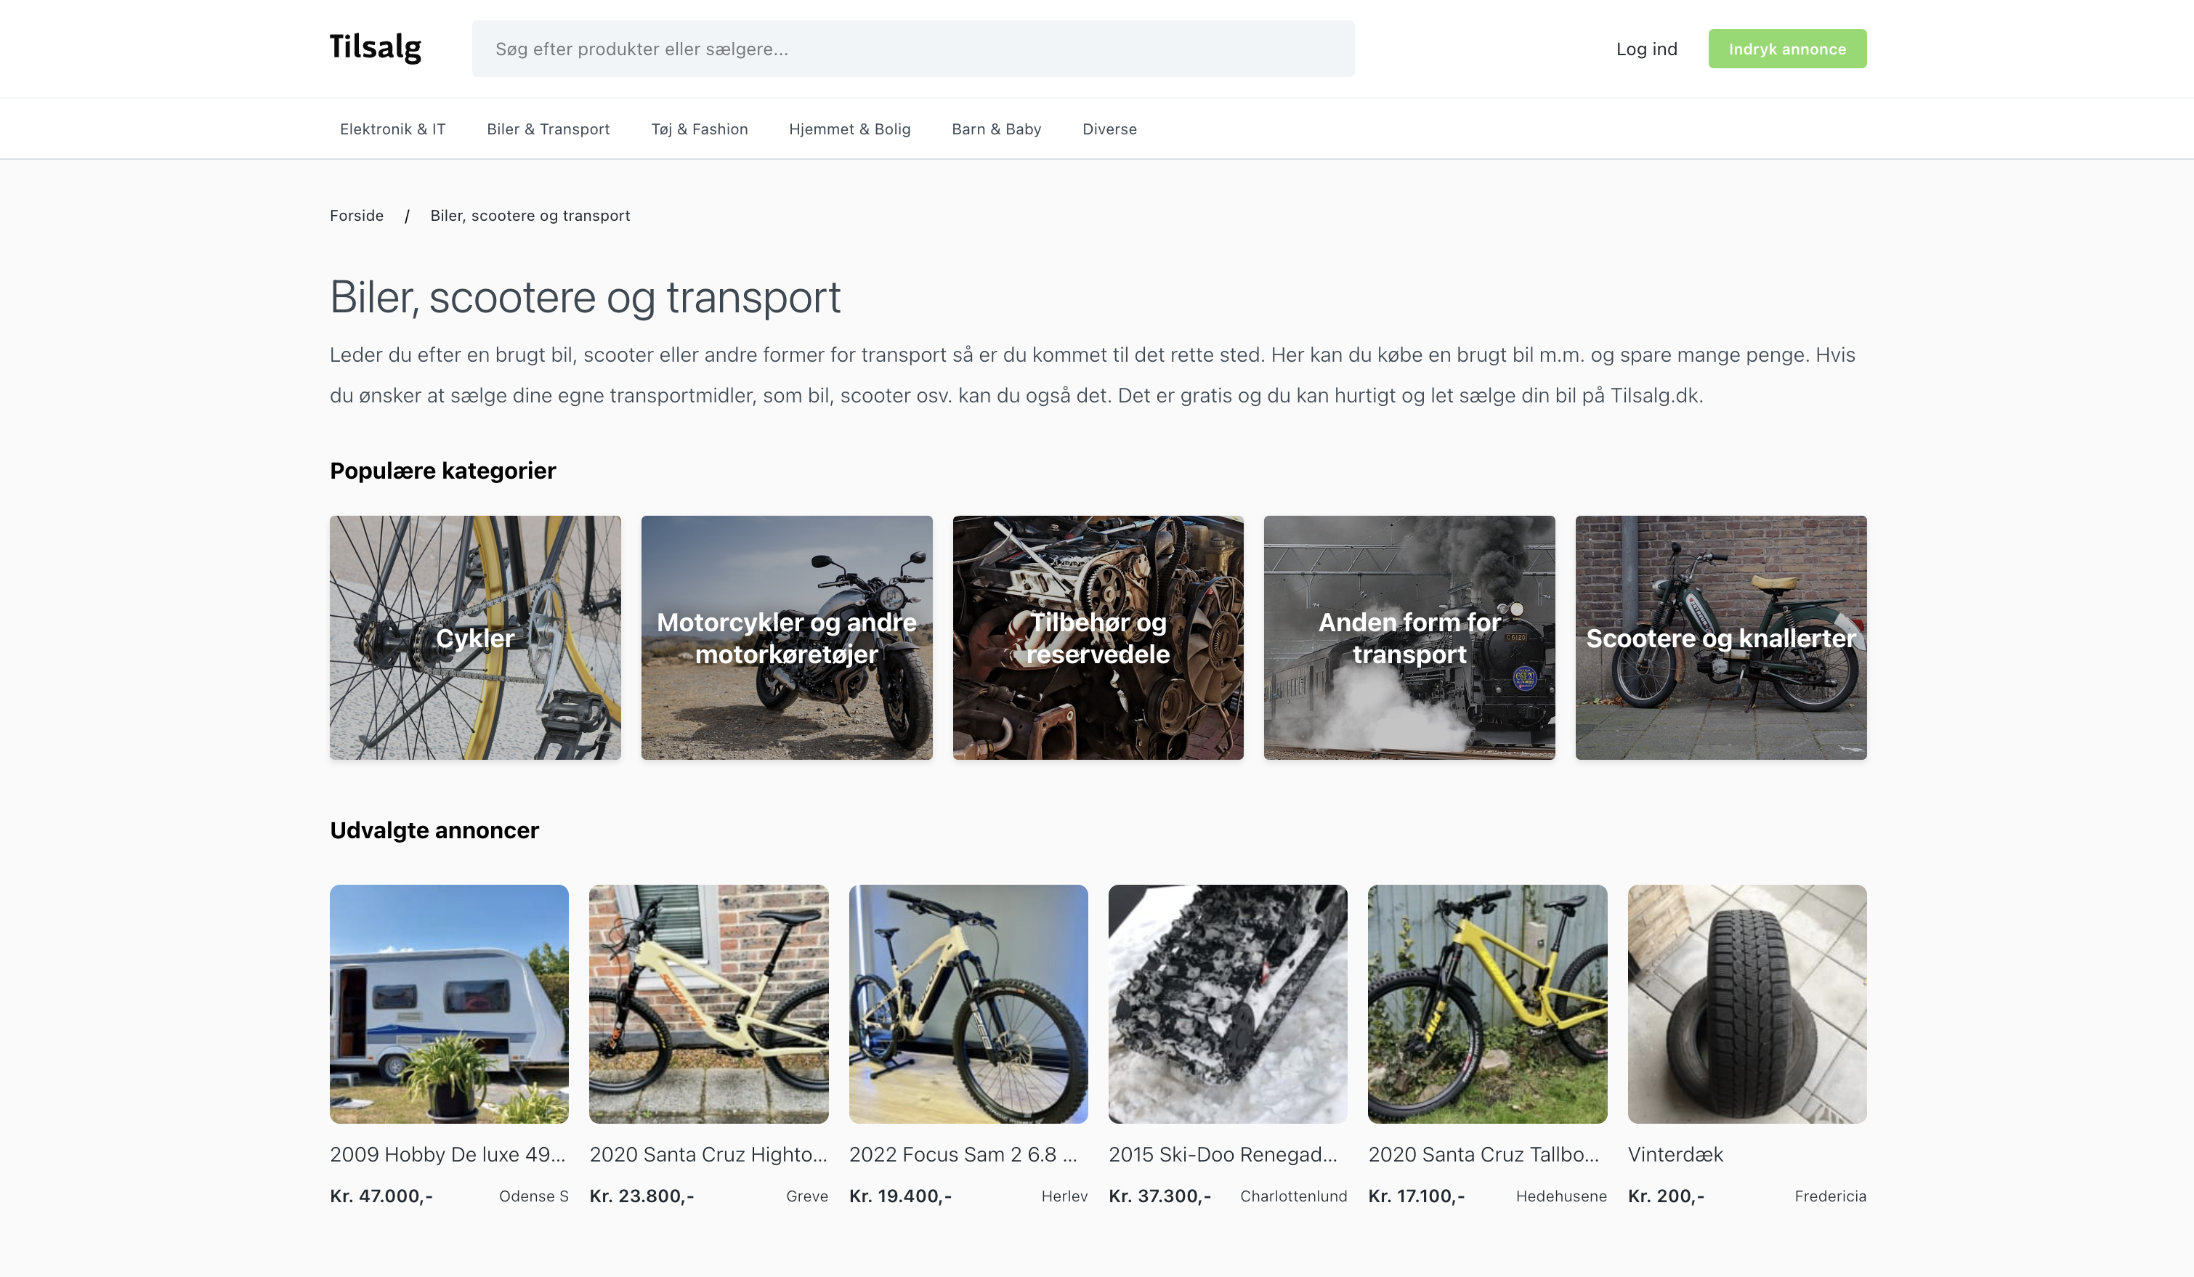Screen dimensions: 2194x1277
Task: Open the Vinterdæk tire listing image
Action: (1746, 1004)
